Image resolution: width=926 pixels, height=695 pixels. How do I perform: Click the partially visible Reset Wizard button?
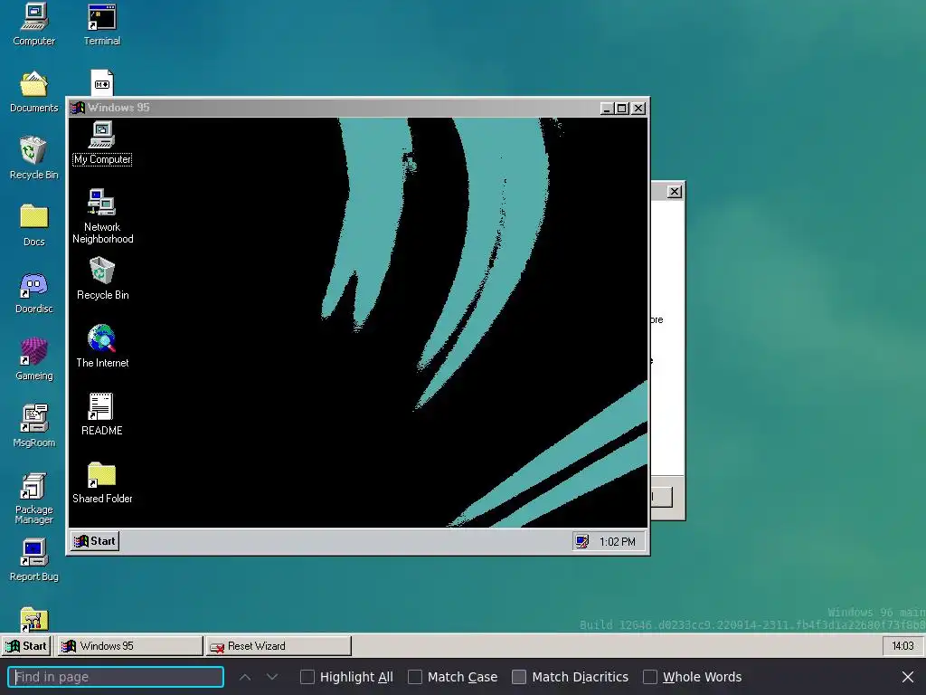click(x=661, y=497)
